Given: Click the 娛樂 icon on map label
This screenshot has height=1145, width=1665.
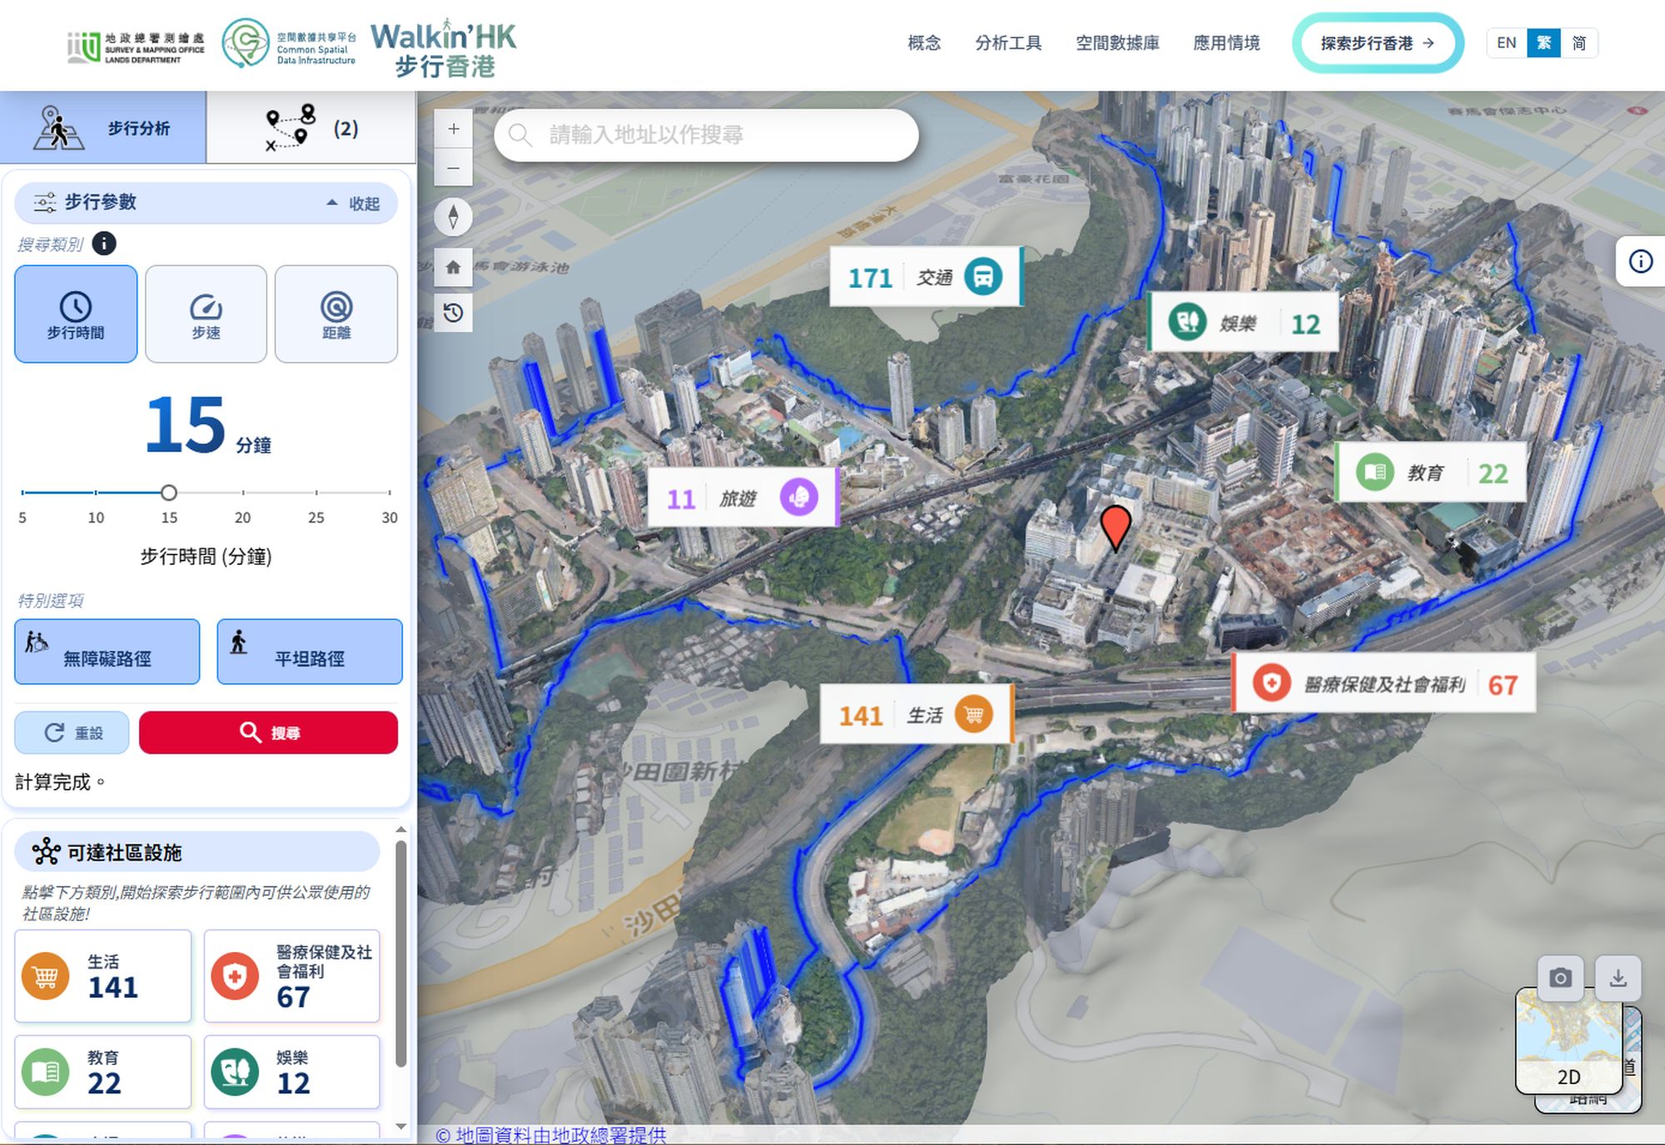Looking at the screenshot, I should 1187,321.
